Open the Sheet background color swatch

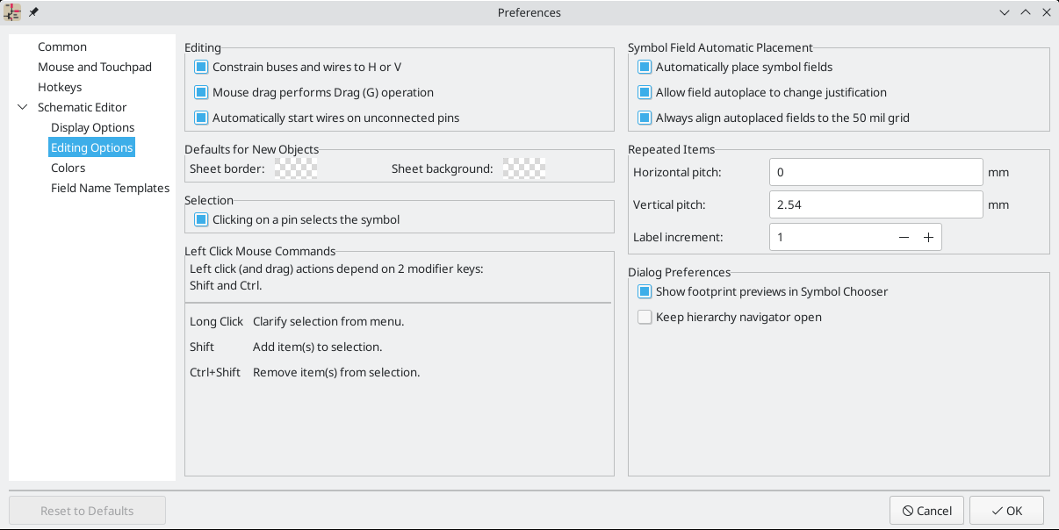click(524, 168)
